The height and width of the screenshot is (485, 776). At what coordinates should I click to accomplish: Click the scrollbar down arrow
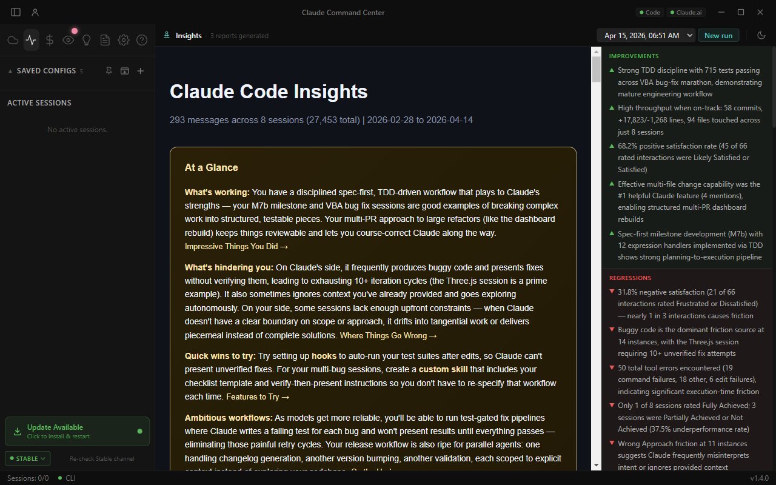pos(596,466)
